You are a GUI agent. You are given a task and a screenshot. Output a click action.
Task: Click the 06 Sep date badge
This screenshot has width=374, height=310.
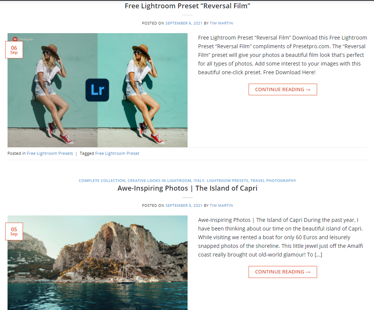click(14, 50)
